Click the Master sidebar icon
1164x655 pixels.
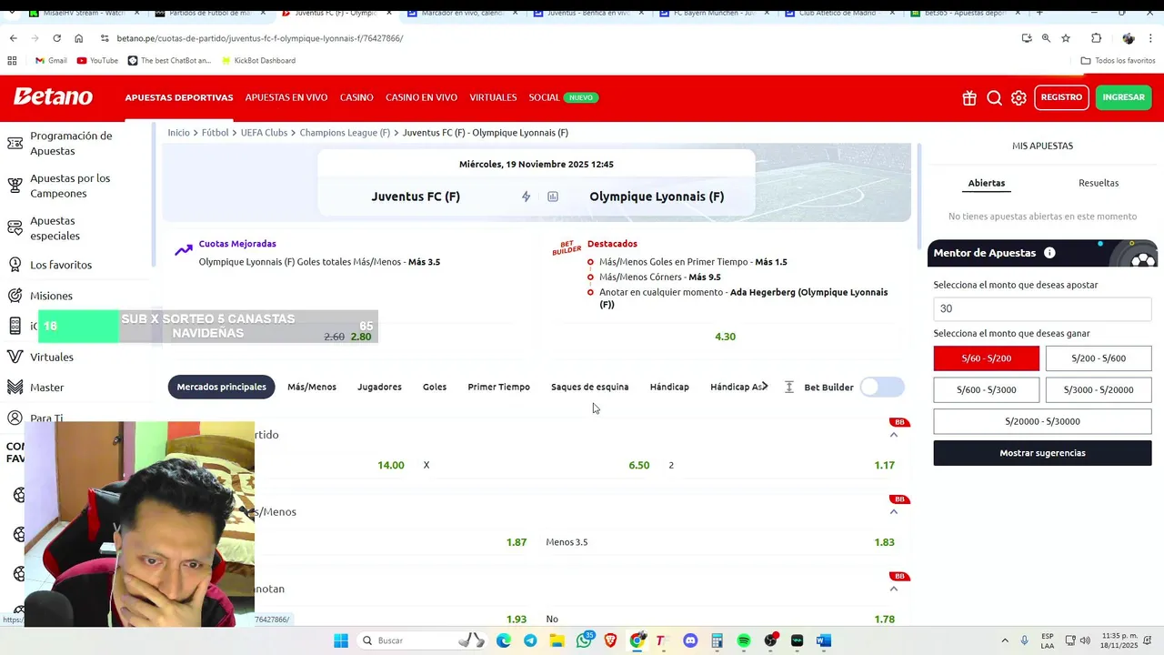15,388
